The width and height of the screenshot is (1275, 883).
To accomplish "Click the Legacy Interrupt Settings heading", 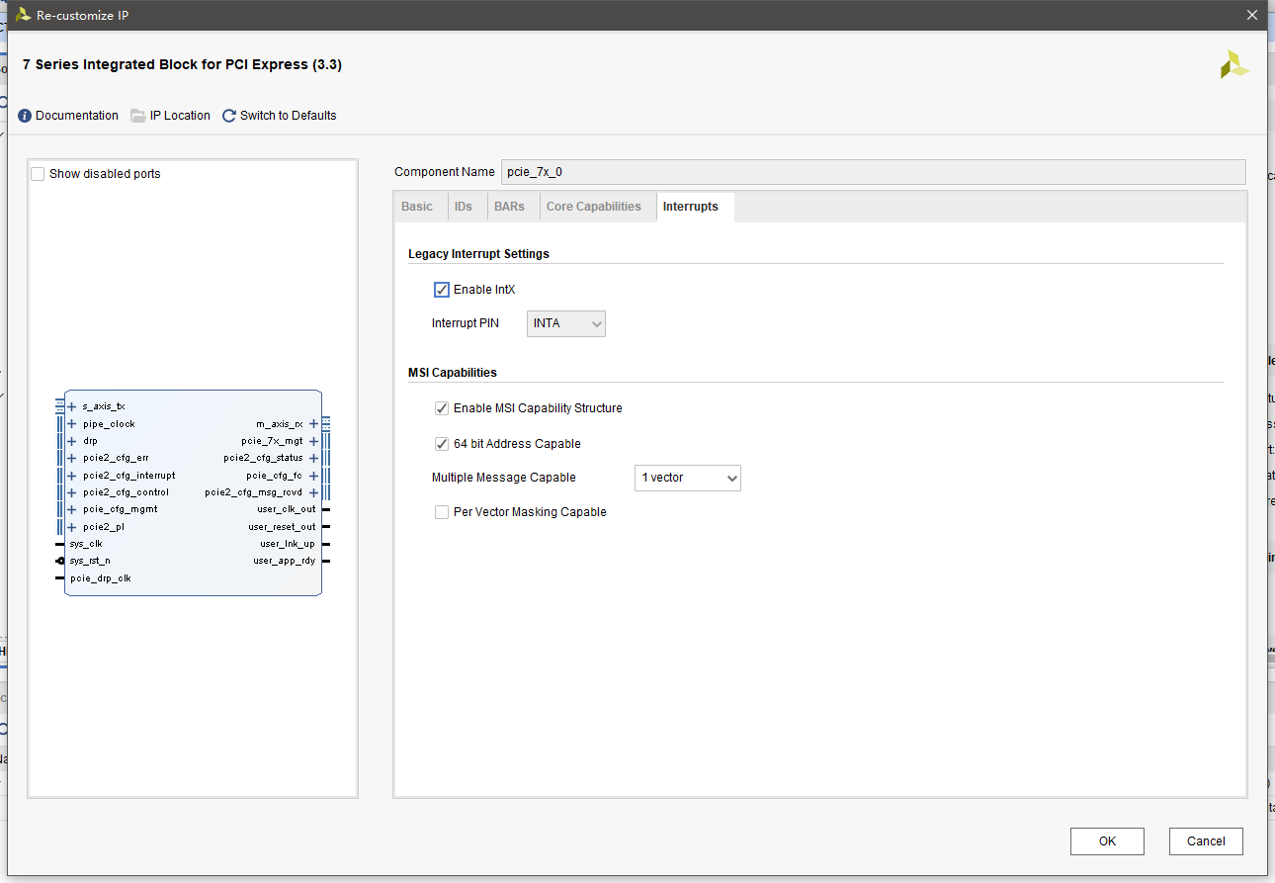I will tap(478, 254).
